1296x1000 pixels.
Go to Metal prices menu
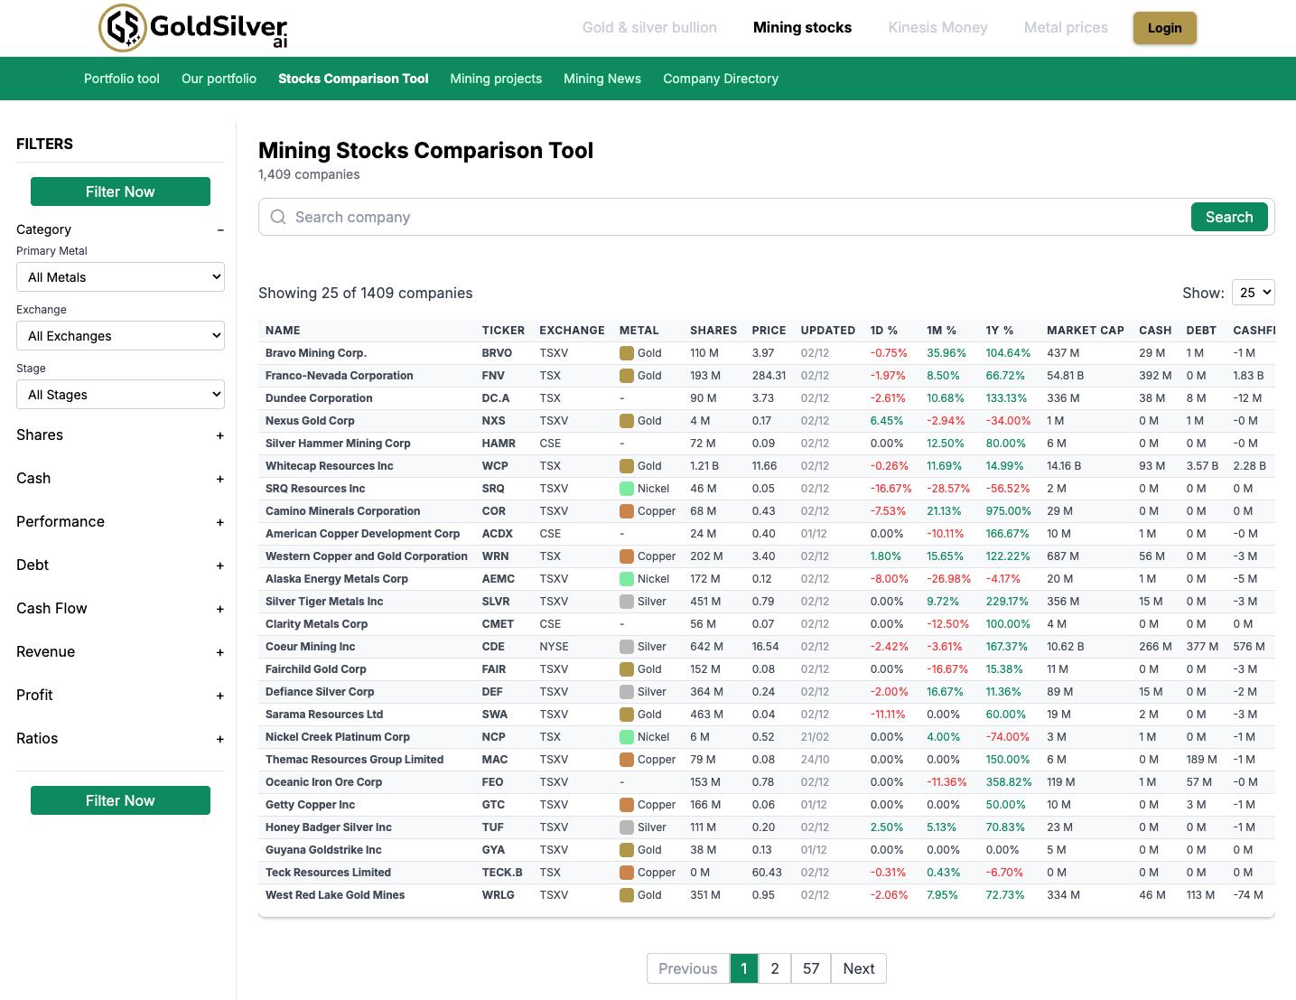tap(1066, 27)
